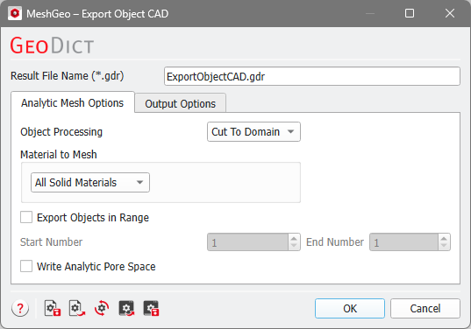
Task: Click the dark gear icon with red arrow
Action: (x=126, y=308)
